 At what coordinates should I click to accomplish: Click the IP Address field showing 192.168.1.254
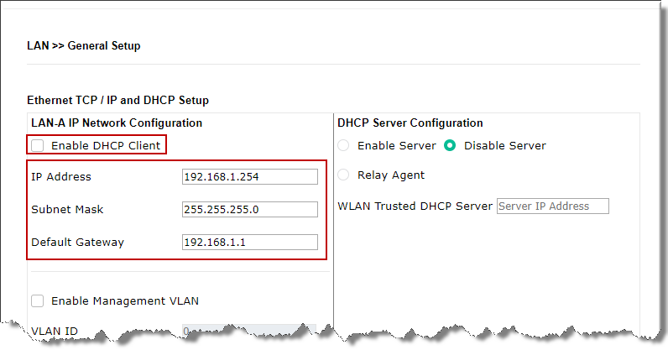tap(249, 176)
